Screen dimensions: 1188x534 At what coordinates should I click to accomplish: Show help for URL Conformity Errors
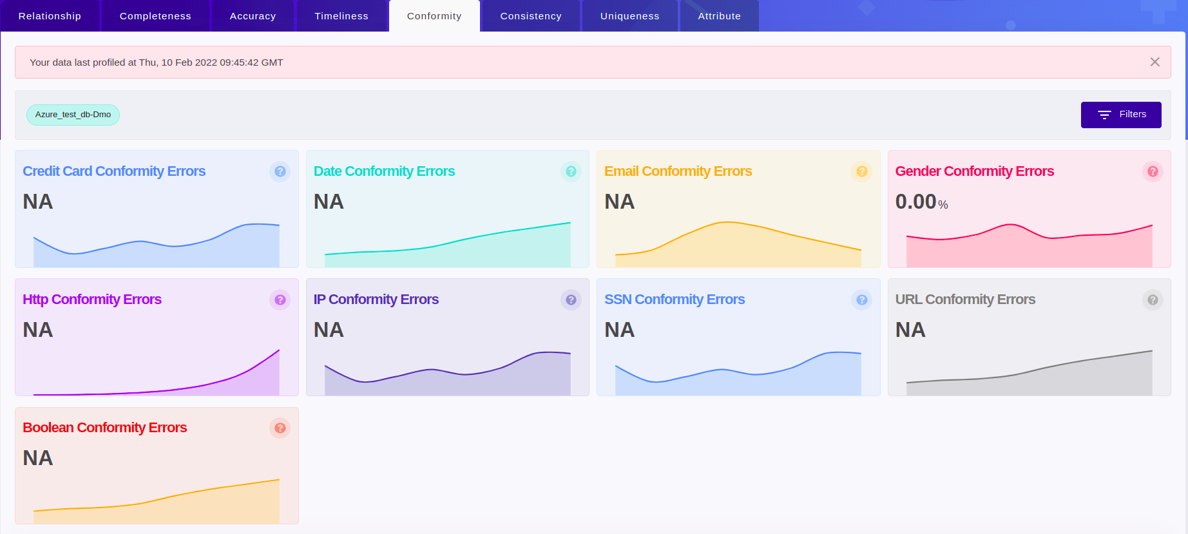click(1153, 300)
